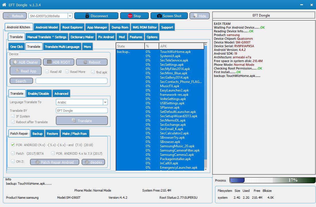Toggle the ON Z: checkbox
The height and width of the screenshot is (207, 316).
(x=13, y=161)
